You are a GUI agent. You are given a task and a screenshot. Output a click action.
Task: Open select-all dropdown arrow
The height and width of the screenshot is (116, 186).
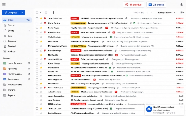click(x=40, y=13)
